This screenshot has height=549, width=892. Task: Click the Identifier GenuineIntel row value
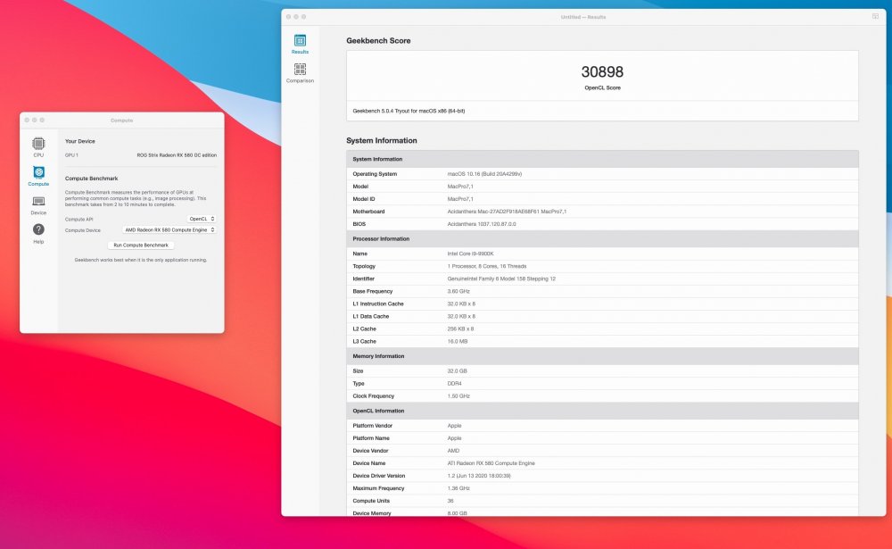click(x=501, y=279)
